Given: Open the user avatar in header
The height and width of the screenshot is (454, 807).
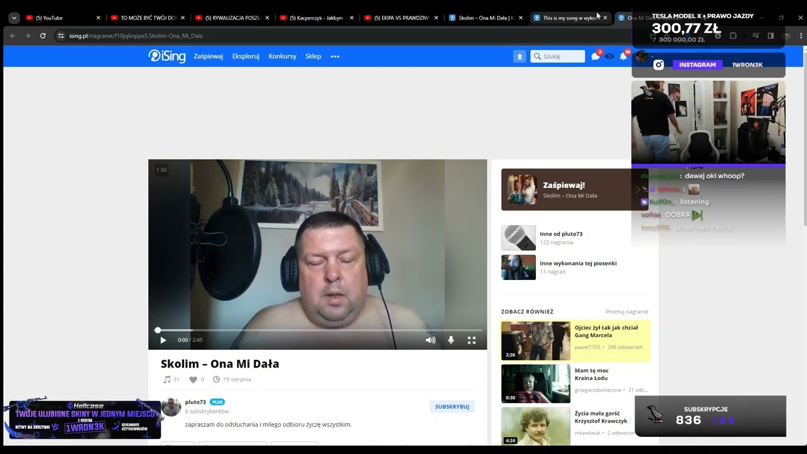Looking at the screenshot, I should [x=642, y=56].
